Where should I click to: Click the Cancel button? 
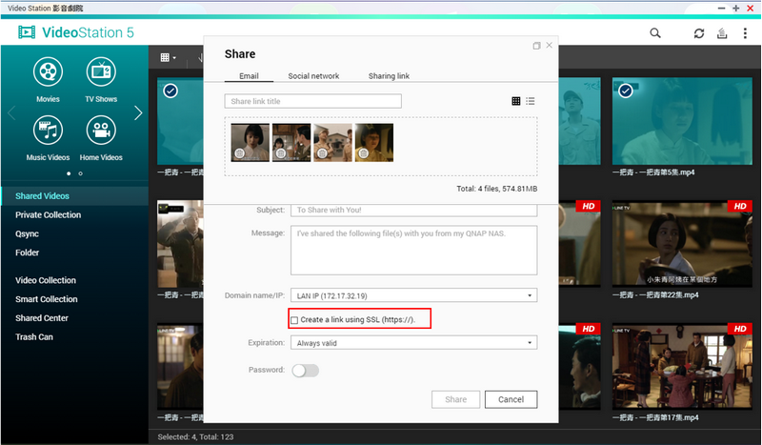click(x=511, y=399)
